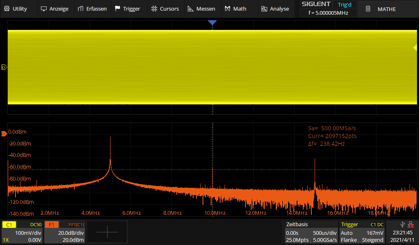The height and width of the screenshot is (245, 419).
Task: Click the 5.00GSa/s sample rate value
Action: 324,240
